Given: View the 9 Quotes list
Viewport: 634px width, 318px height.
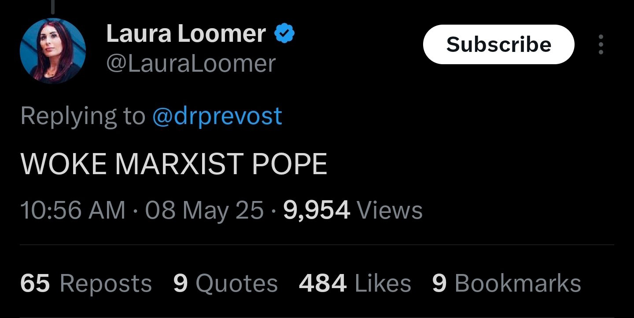Looking at the screenshot, I should tap(225, 283).
